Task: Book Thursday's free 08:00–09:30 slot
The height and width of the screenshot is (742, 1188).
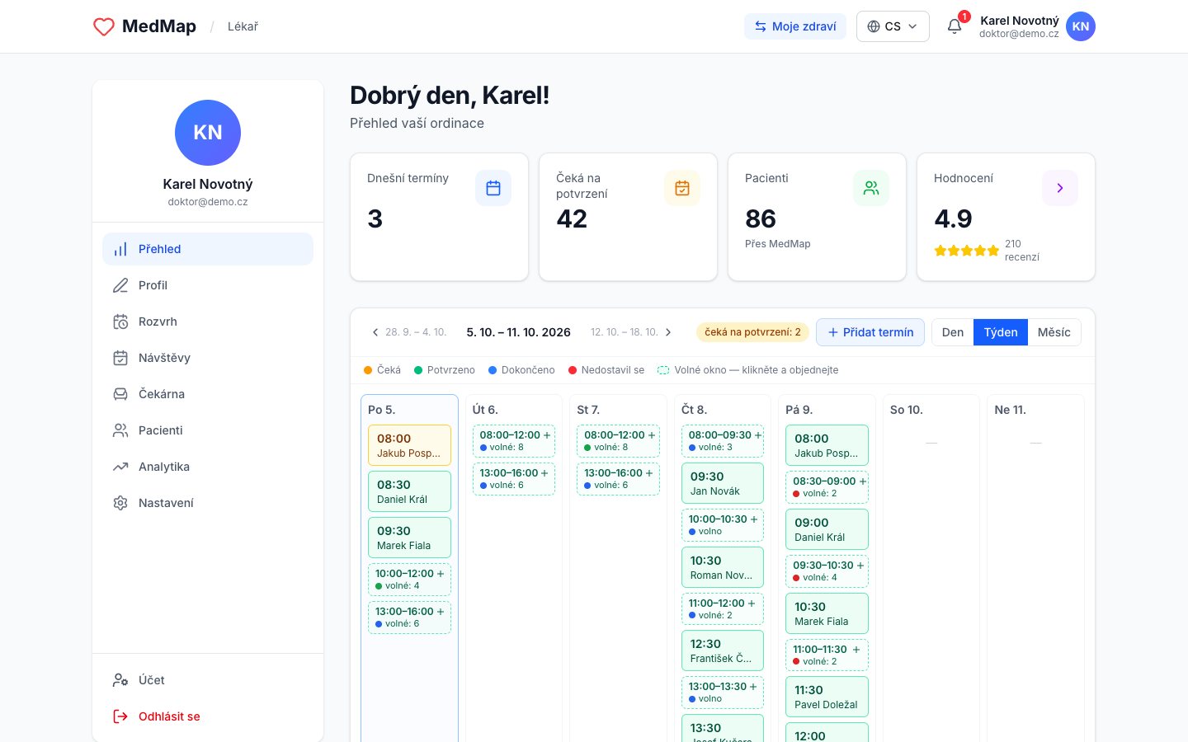Action: pos(723,441)
